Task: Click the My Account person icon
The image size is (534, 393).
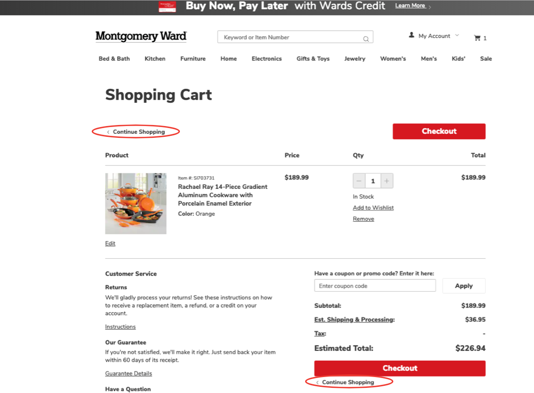Action: 411,35
